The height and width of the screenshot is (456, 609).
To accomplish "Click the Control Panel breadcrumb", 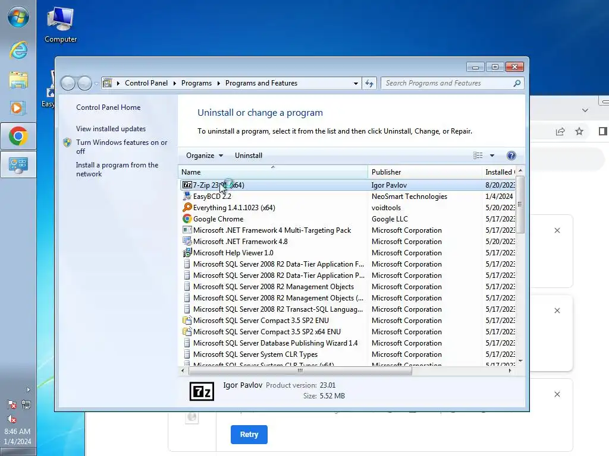I will pyautogui.click(x=146, y=83).
